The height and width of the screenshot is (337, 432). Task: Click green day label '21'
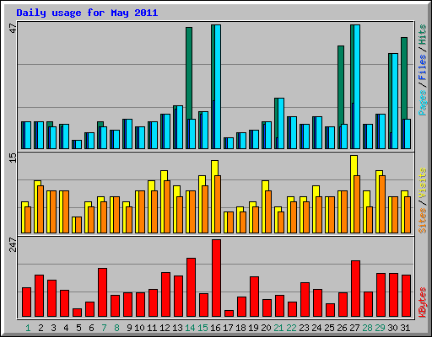tap(278, 328)
